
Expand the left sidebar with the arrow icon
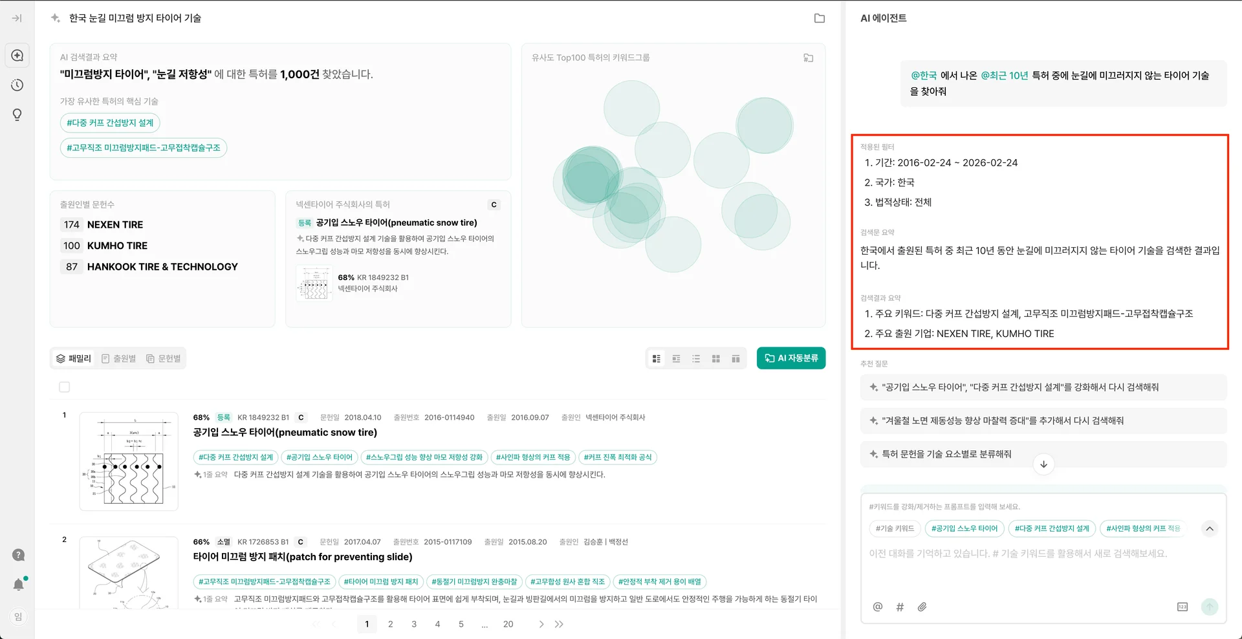click(x=17, y=18)
